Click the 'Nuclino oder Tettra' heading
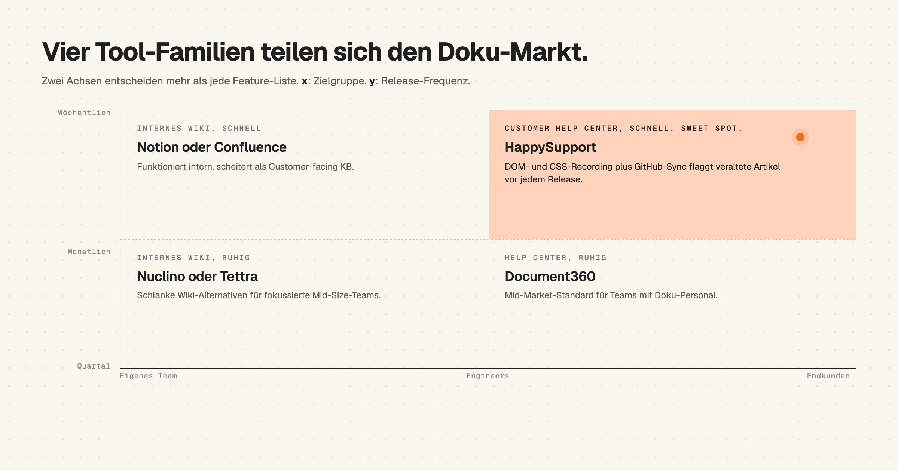This screenshot has height=471, width=898. (x=198, y=277)
